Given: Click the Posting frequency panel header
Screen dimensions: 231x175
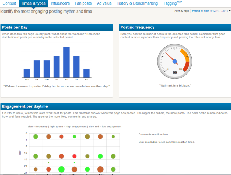Looking at the screenshot, I should tap(175, 27).
